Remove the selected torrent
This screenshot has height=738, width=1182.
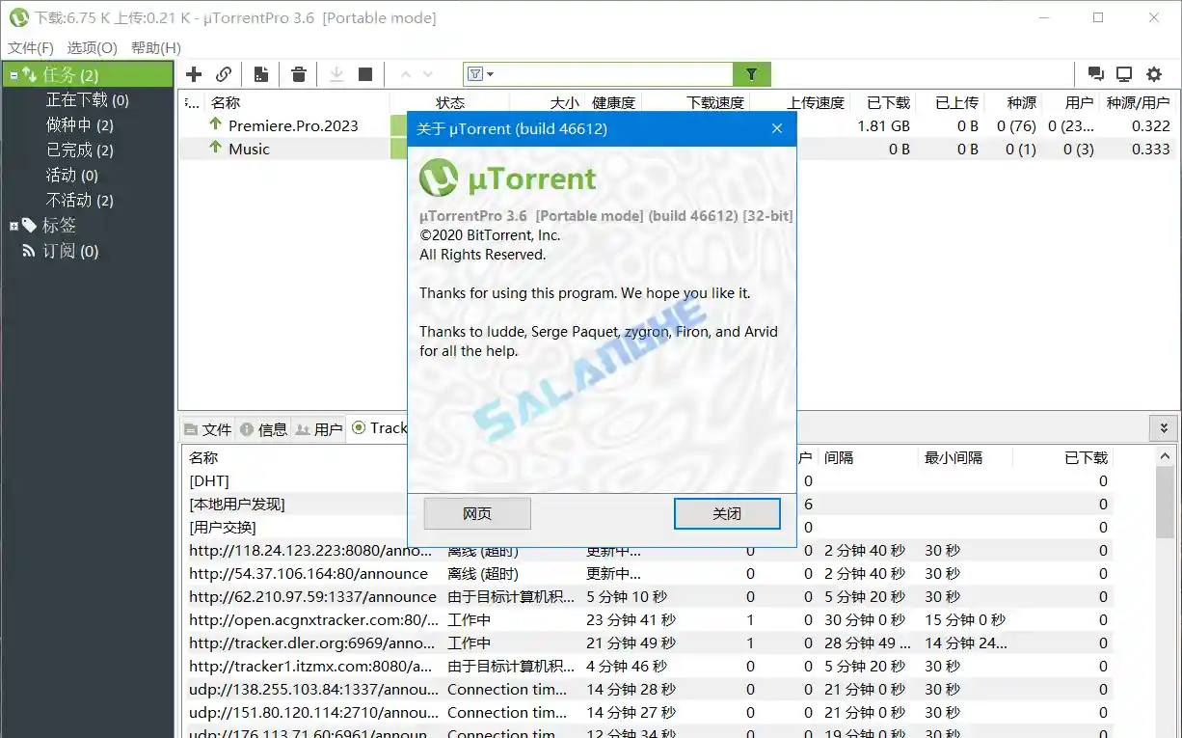tap(298, 73)
